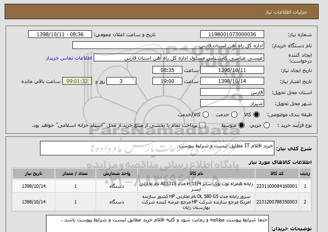Open the اطلاعات تماس خریدار link
This screenshot has width=328, height=232.
click(69, 58)
